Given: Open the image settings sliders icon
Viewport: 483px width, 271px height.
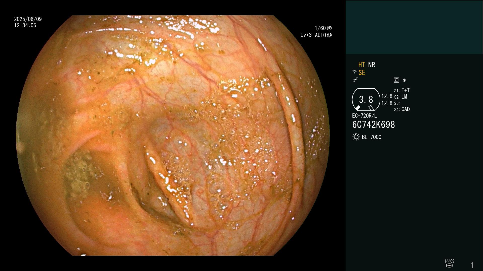Looking at the screenshot, I should pyautogui.click(x=396, y=80).
